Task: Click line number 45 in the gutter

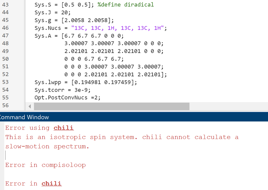Action: pos(5,20)
